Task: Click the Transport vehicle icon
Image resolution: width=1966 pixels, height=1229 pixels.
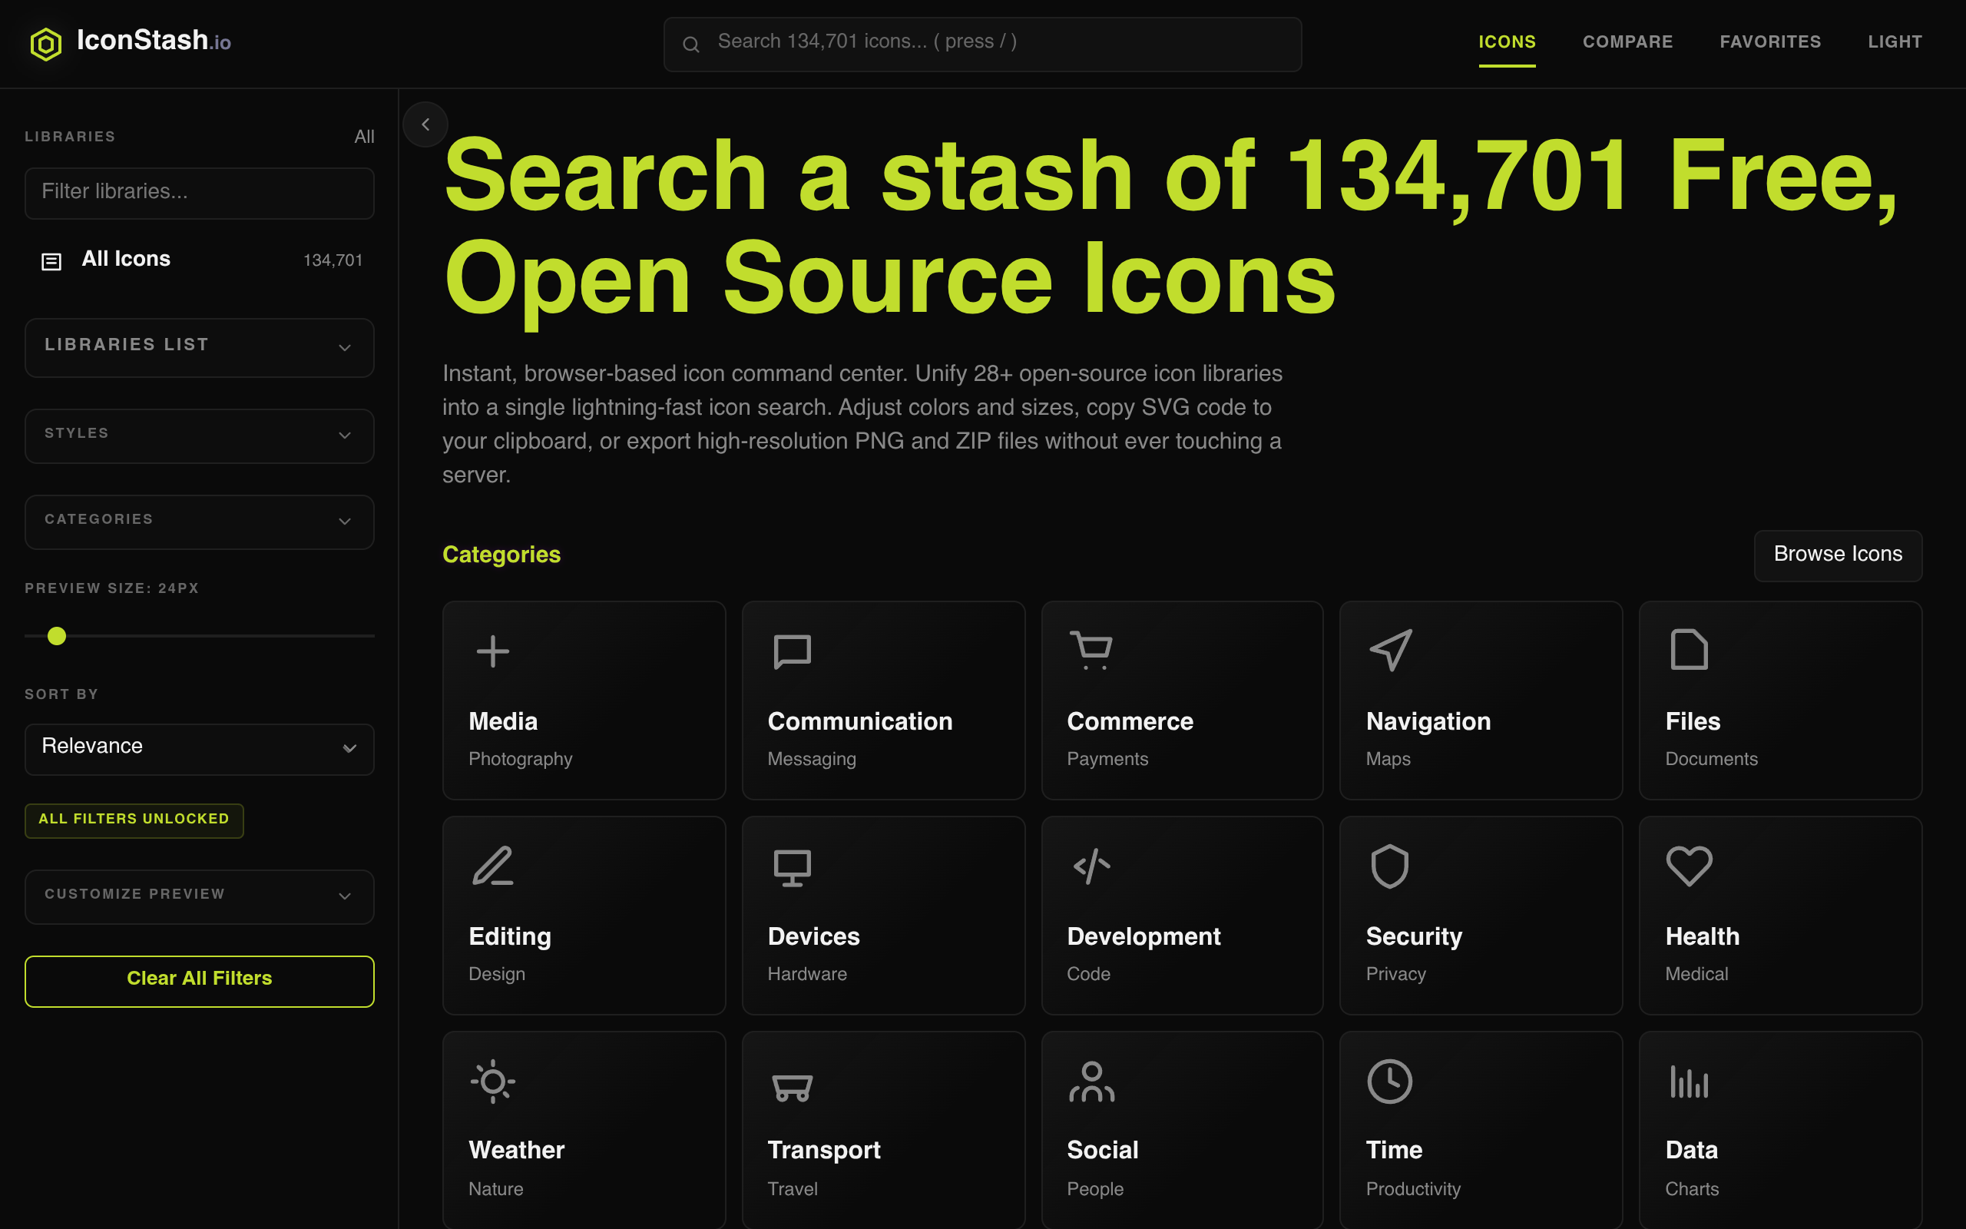Action: pos(792,1087)
